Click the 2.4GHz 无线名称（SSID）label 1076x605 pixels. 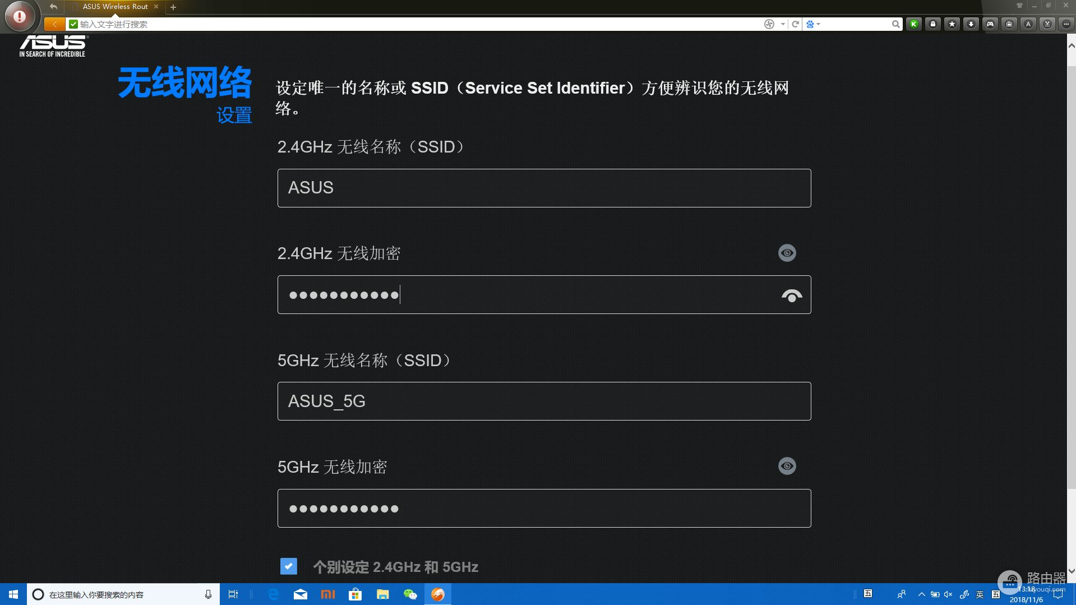tap(373, 147)
